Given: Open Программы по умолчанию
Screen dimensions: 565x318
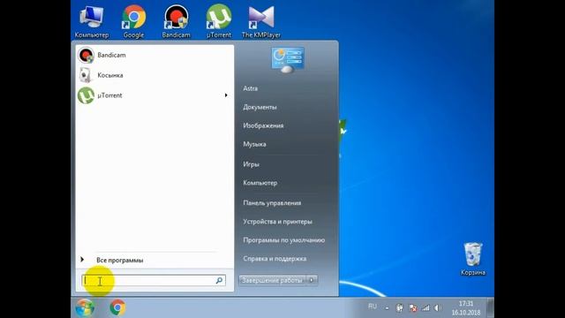Looking at the screenshot, I should (x=284, y=240).
